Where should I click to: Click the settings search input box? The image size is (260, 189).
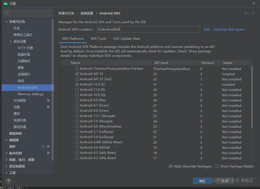[28, 13]
